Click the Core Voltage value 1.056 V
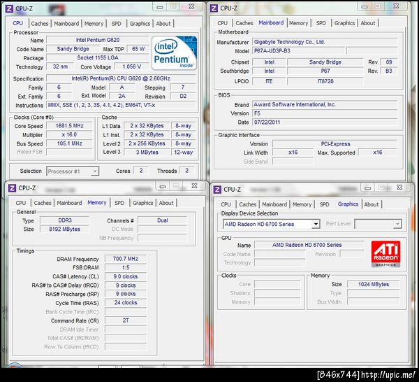Viewport: 419px width, 382px height. tap(132, 66)
